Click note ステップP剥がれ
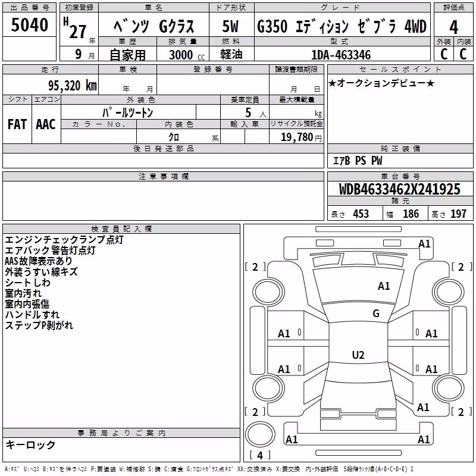The image size is (476, 476). pos(39,325)
